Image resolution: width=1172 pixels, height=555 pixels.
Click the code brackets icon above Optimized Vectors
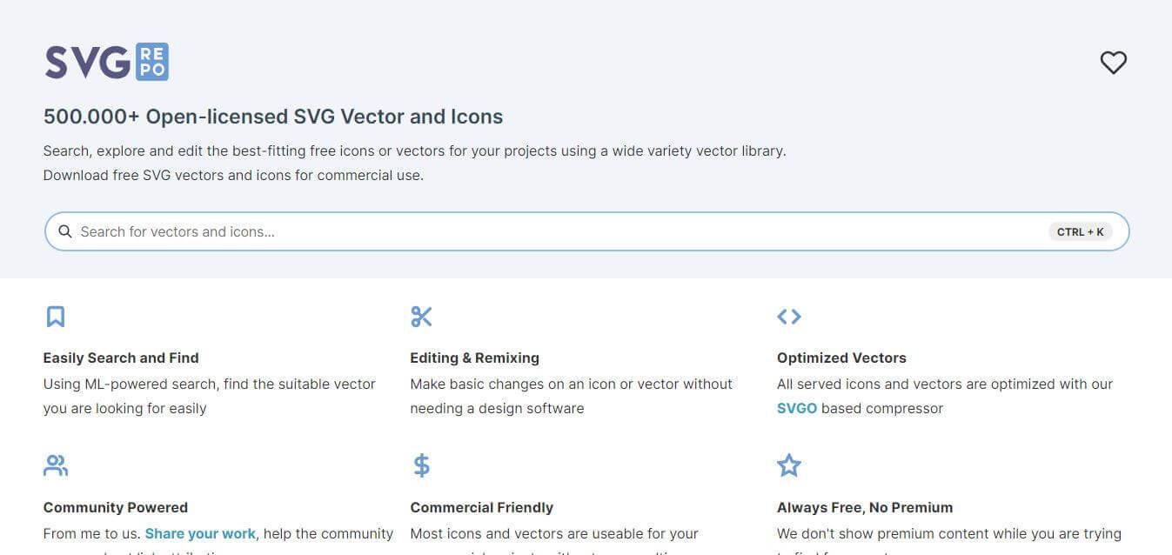coord(788,316)
